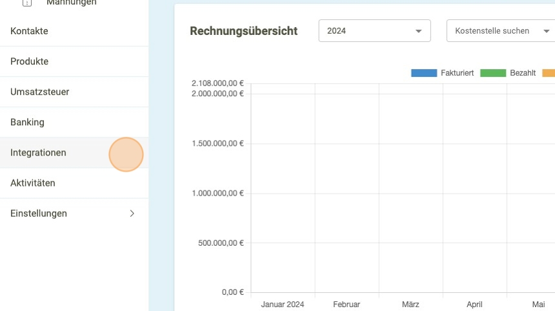This screenshot has height=311, width=555.
Task: Open the Kostenstelle suchen dropdown
Action: pos(501,31)
